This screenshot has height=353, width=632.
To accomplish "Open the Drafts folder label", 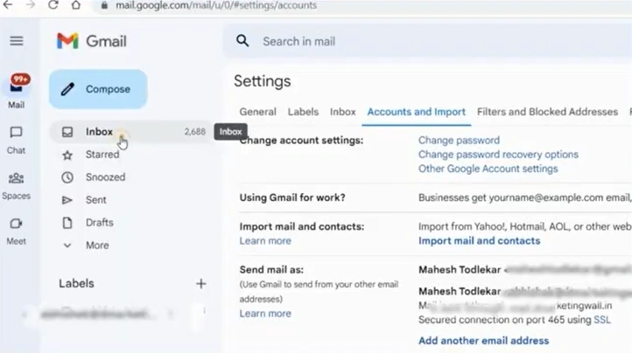I will point(100,223).
